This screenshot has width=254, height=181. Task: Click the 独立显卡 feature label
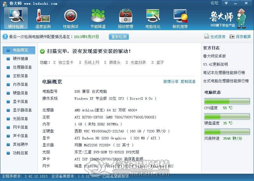[66, 63]
